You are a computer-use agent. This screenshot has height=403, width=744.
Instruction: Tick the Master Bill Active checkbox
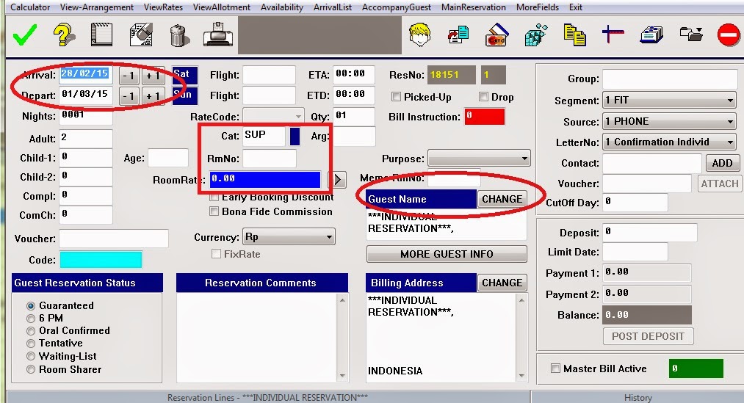[555, 368]
